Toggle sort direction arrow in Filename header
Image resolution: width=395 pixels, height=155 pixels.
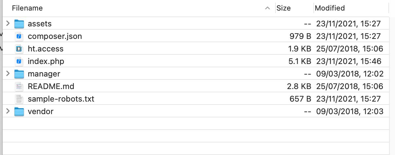pos(268,8)
